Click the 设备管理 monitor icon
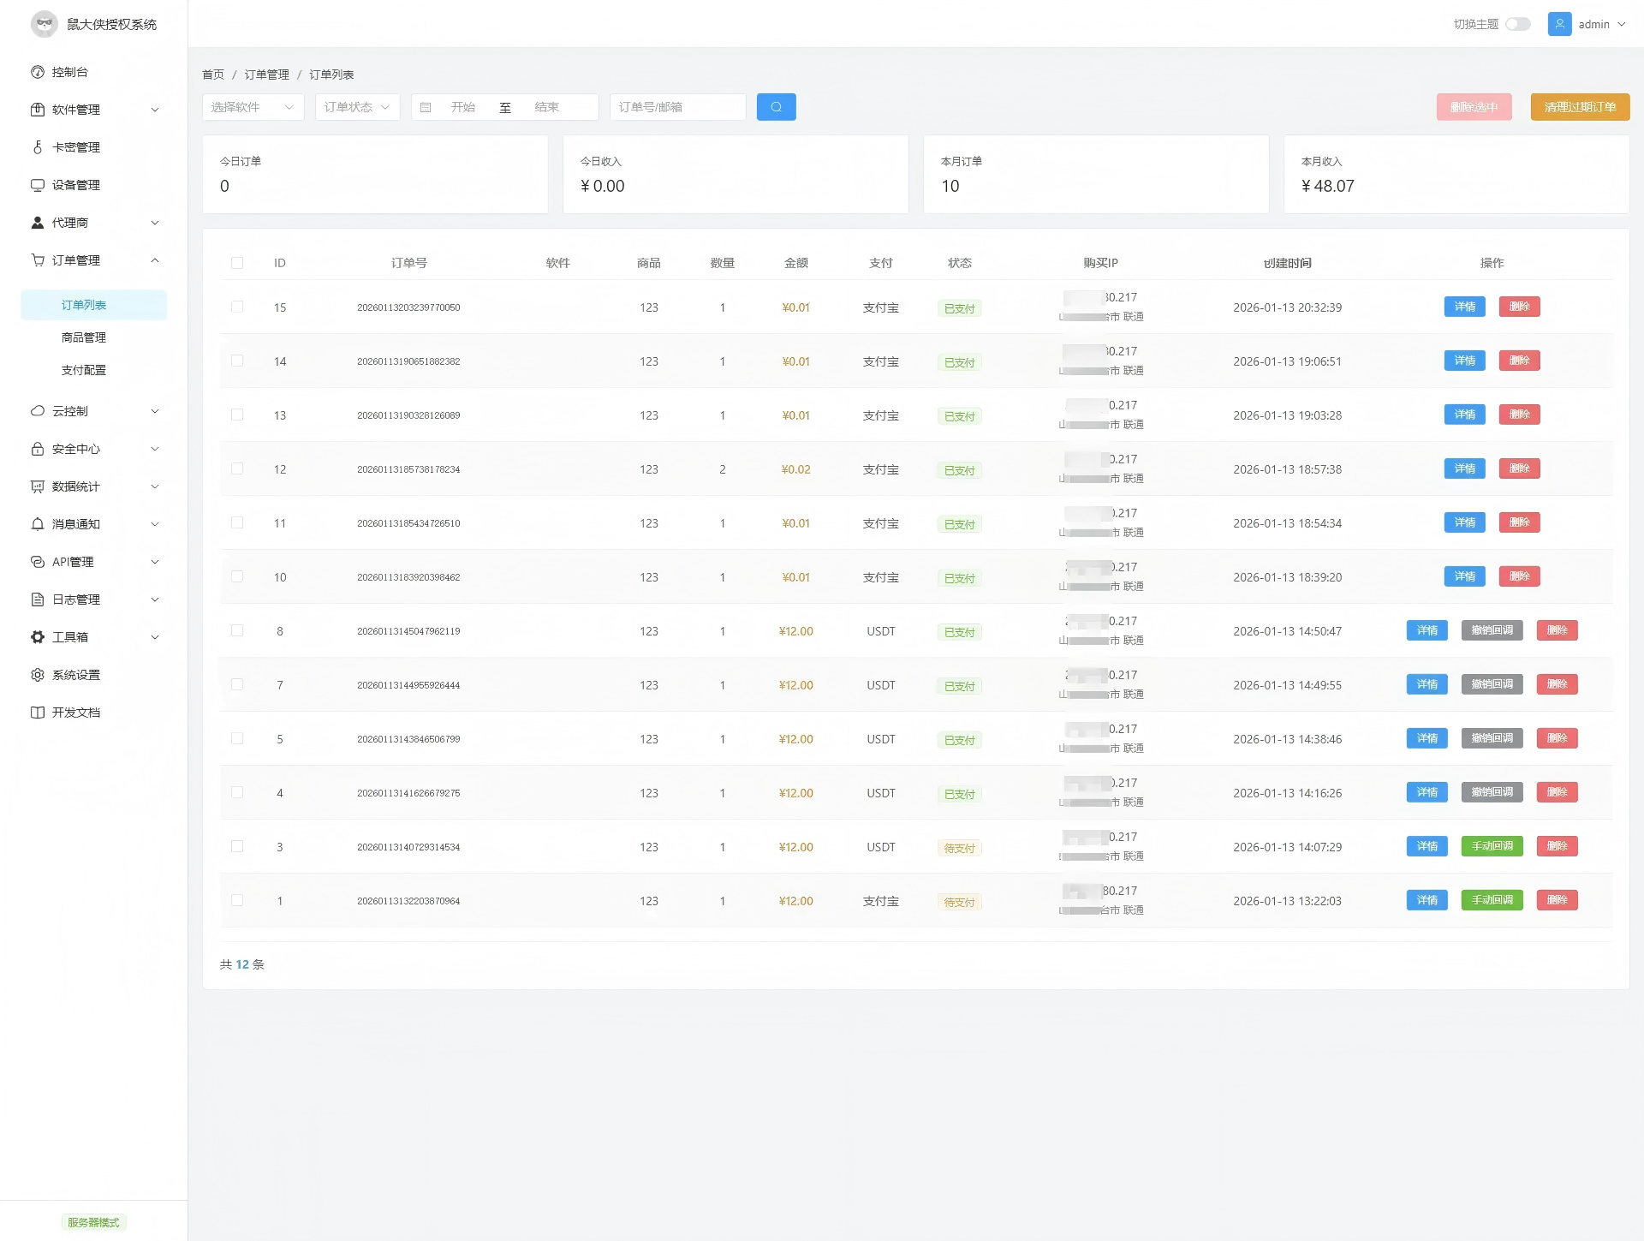 pos(38,185)
